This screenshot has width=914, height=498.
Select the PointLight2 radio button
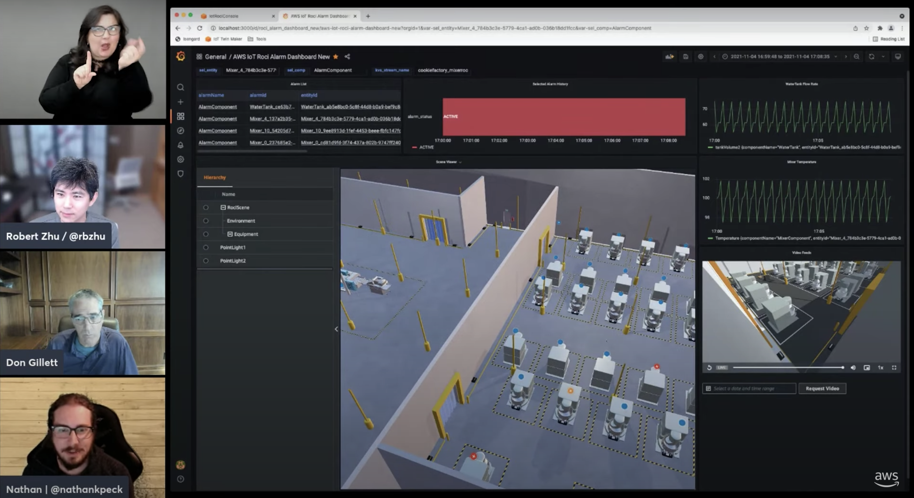tap(206, 261)
